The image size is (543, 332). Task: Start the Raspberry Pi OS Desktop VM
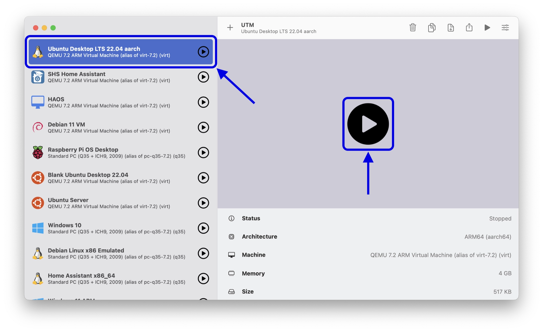pos(203,153)
